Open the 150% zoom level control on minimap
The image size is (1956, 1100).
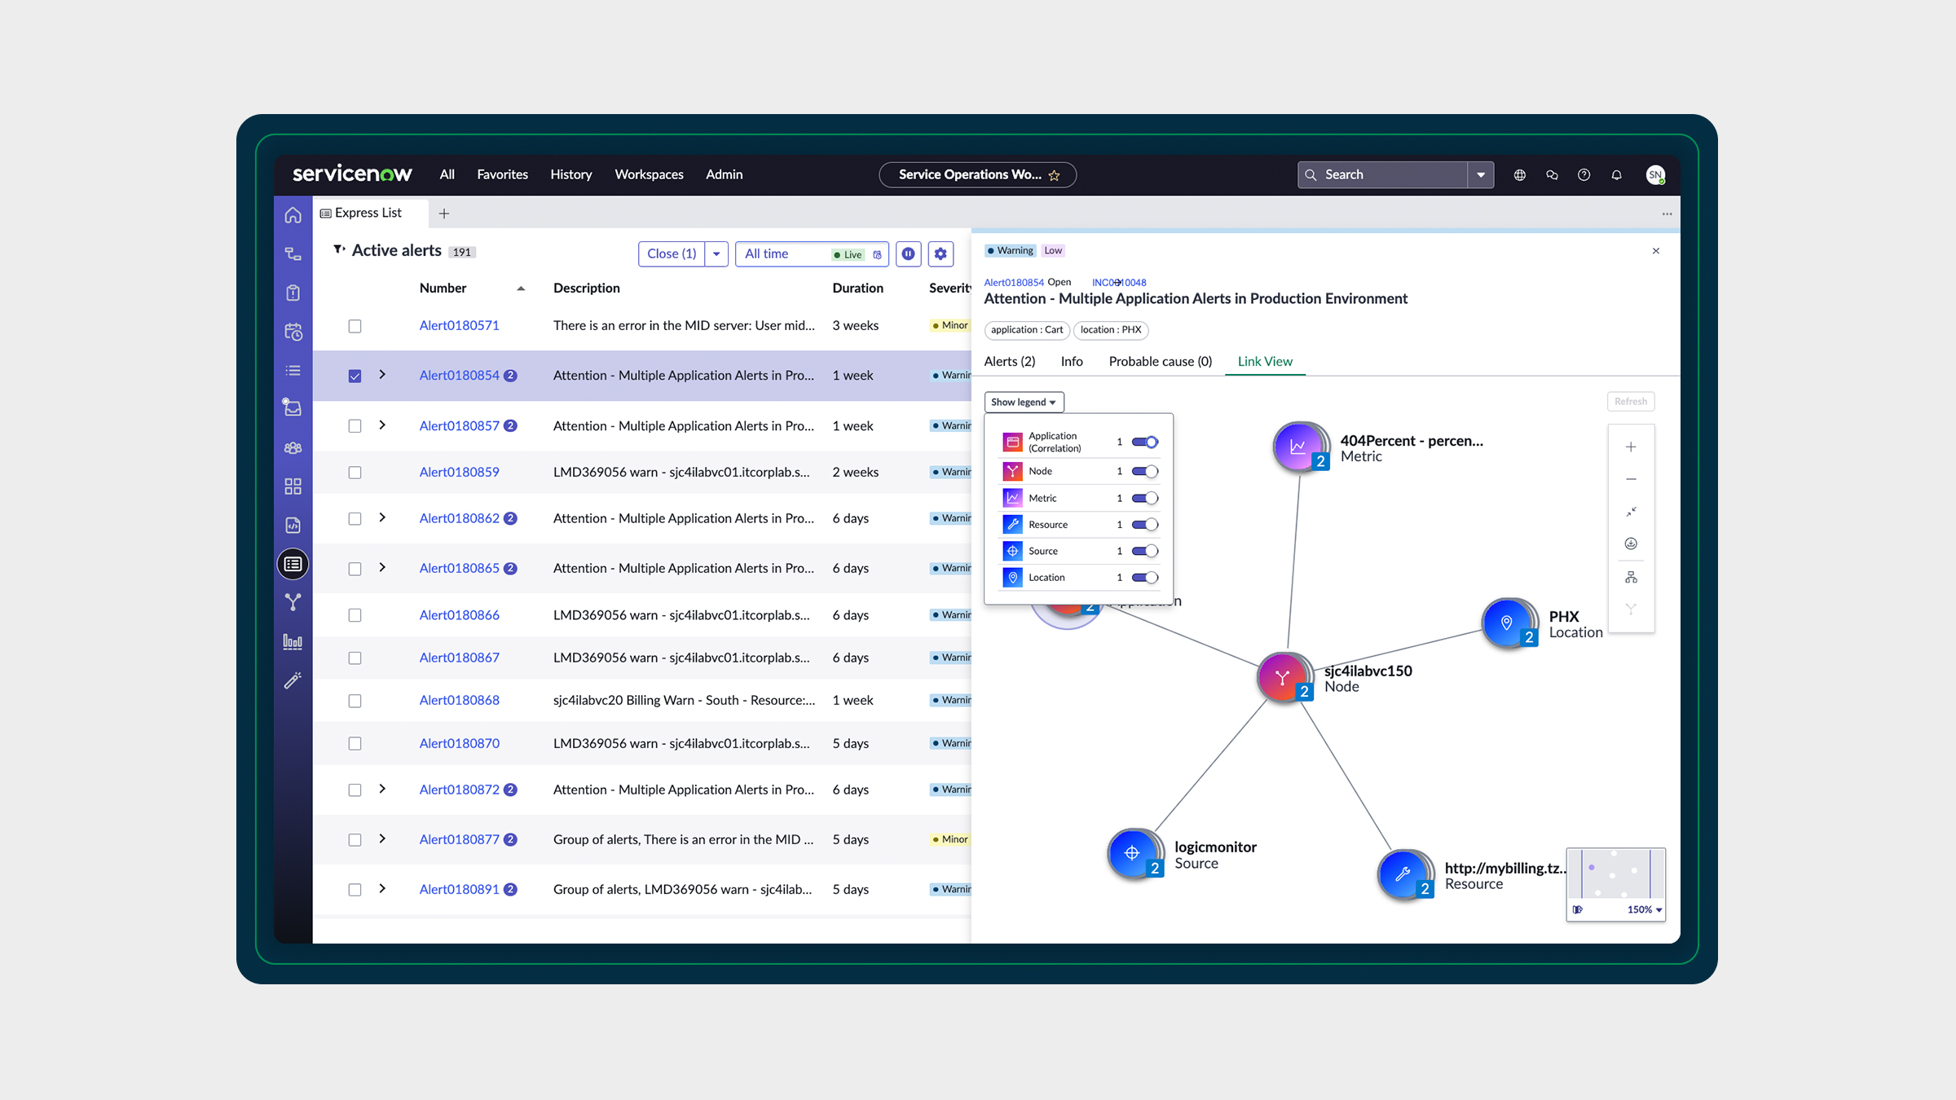tap(1641, 909)
